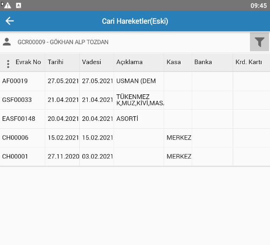Open record AF00019
This screenshot has width=270, height=245.
tap(135, 81)
